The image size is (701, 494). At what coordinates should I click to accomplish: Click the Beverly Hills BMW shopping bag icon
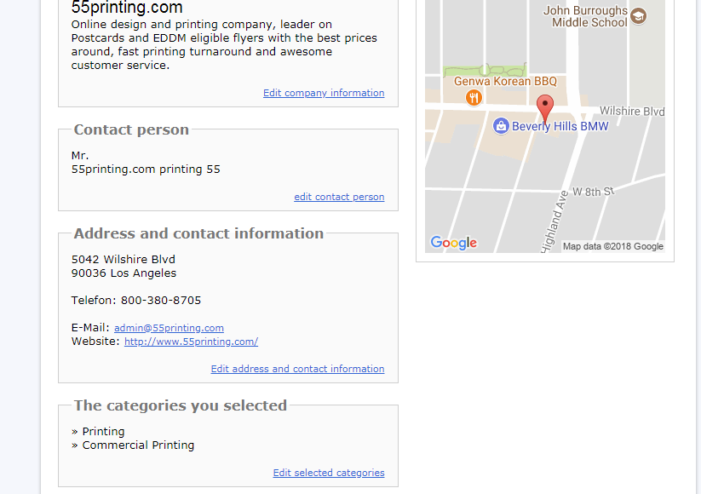click(501, 126)
